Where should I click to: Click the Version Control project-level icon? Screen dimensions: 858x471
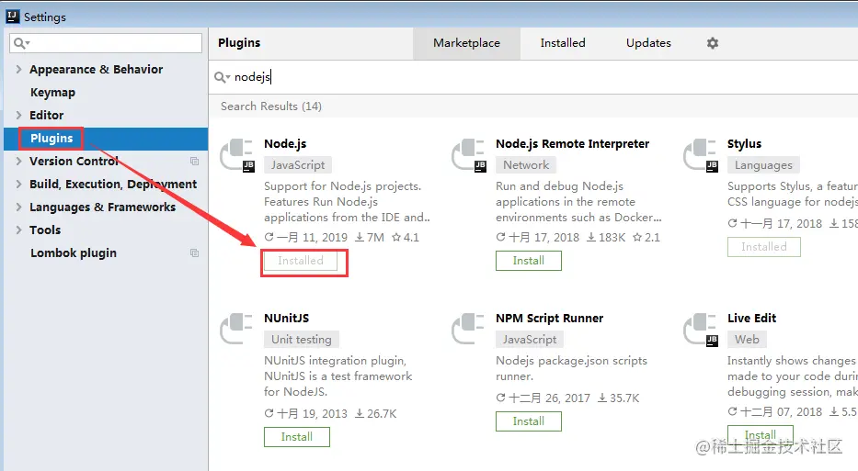point(194,162)
